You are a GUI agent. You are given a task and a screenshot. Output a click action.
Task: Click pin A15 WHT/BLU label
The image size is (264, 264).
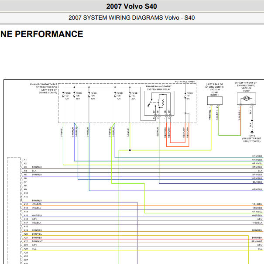point(37,215)
